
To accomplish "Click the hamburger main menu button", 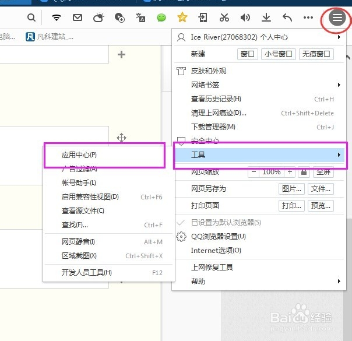I will pyautogui.click(x=337, y=17).
